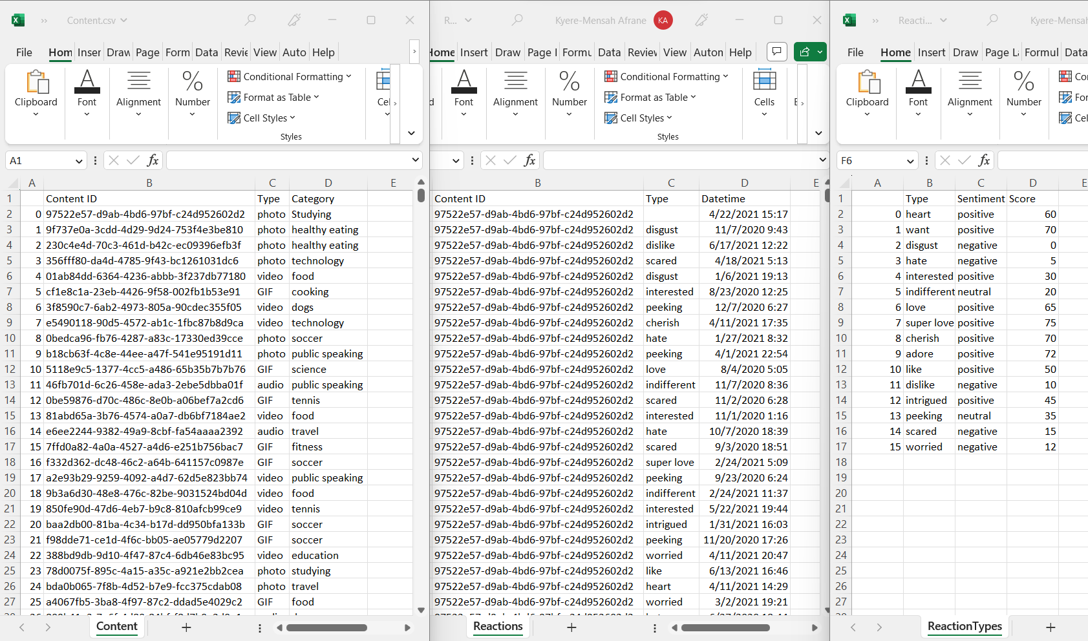Select 'super love' cell in ReactionTypes row 9
Screen dimensions: 1088x641
point(929,322)
